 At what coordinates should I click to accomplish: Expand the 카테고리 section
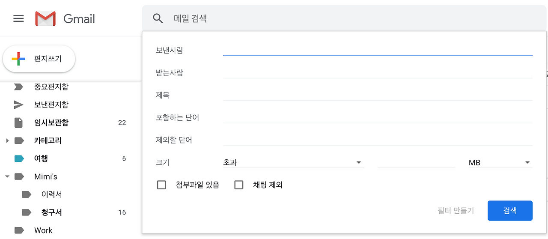click(7, 140)
